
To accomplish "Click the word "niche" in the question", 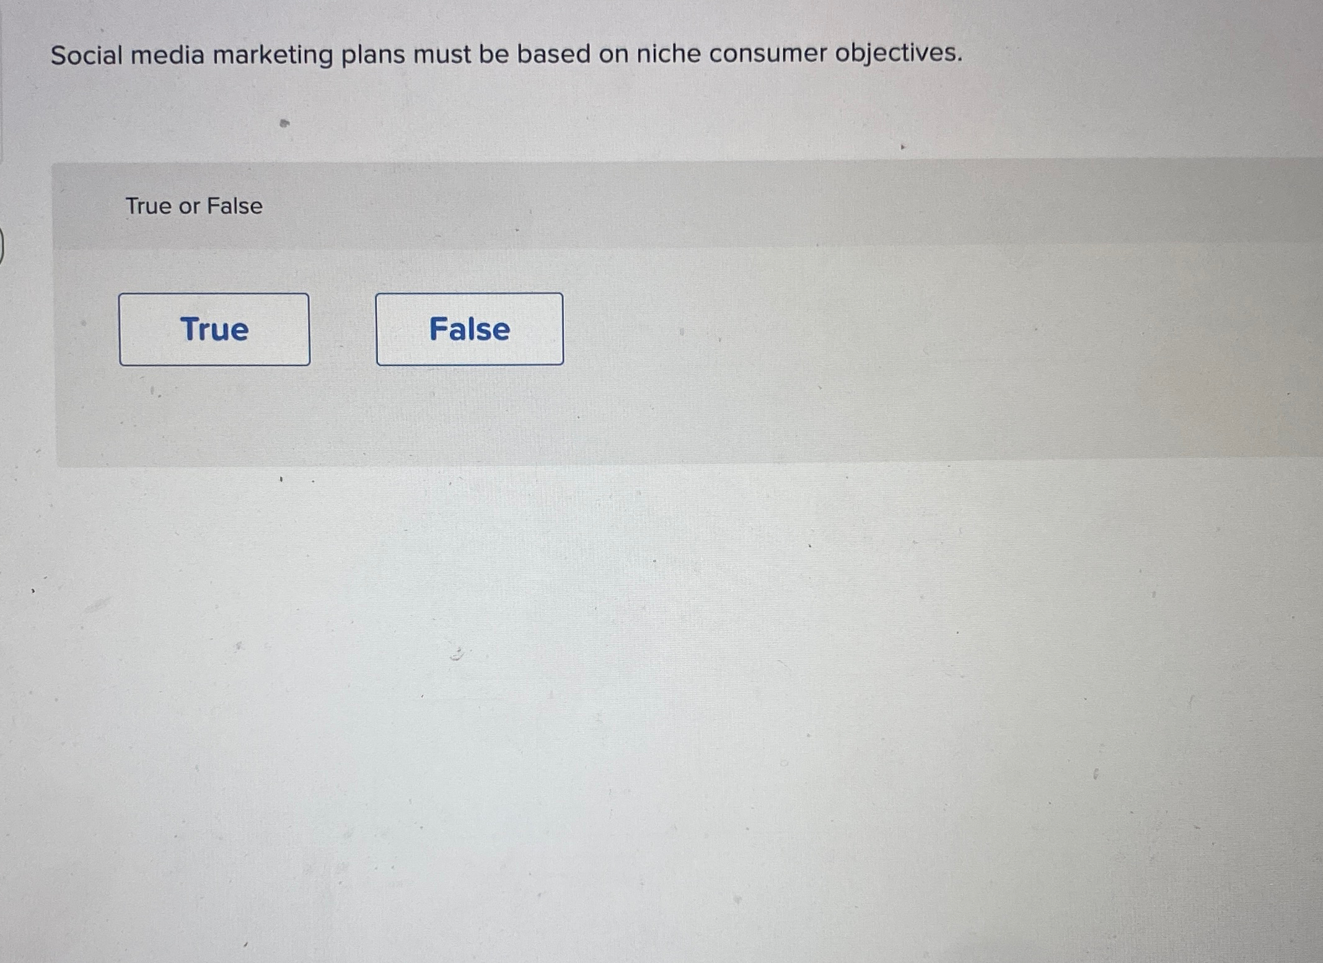I will pyautogui.click(x=669, y=53).
